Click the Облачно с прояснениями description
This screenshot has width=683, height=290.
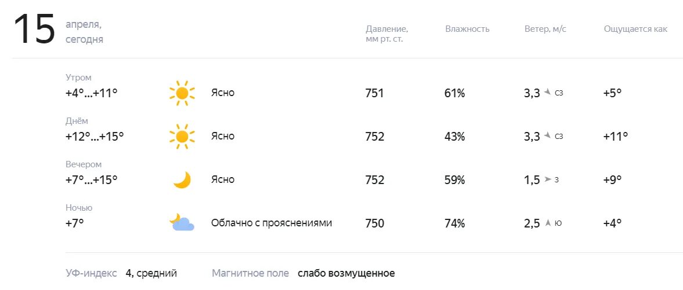(272, 223)
